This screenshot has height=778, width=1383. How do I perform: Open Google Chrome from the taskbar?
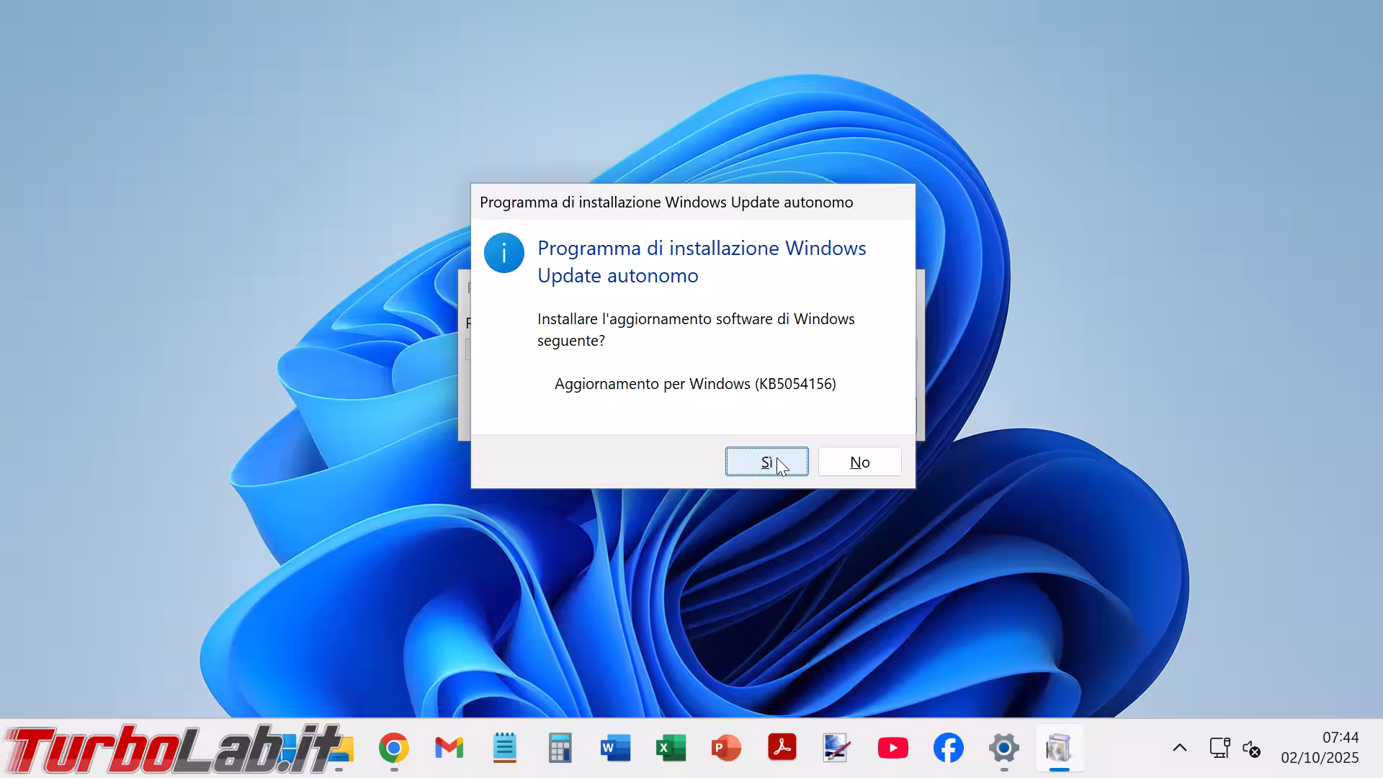393,748
